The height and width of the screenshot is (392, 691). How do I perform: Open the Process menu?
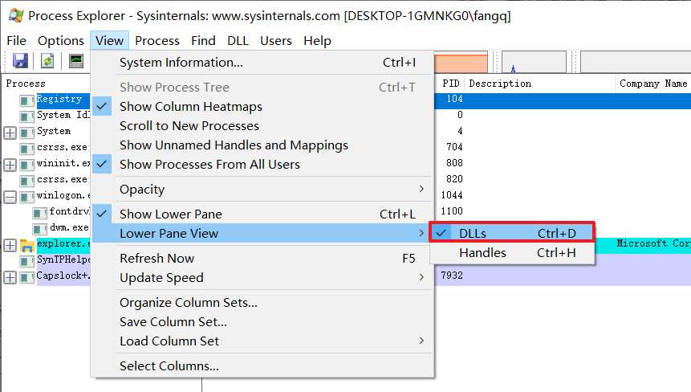coord(156,41)
